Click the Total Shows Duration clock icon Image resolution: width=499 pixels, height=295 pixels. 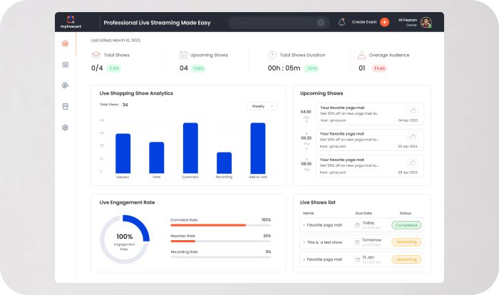272,55
